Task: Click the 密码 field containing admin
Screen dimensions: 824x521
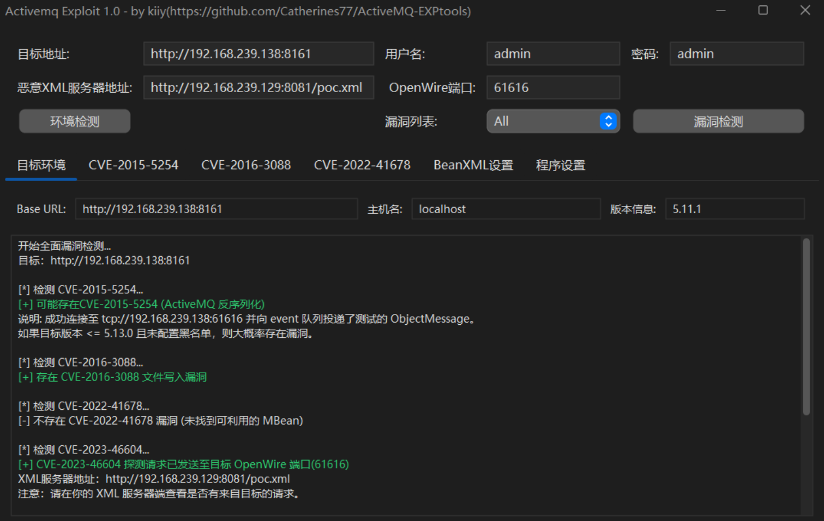Action: click(737, 54)
